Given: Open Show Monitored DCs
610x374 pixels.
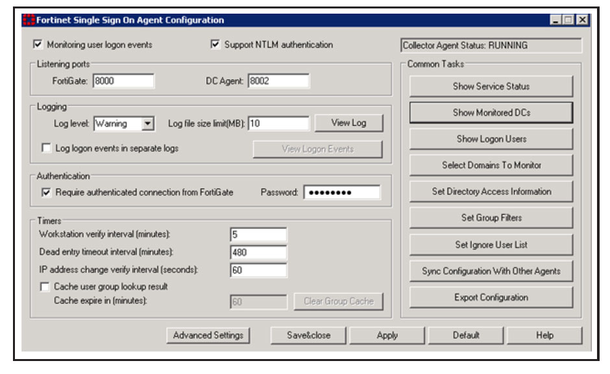Looking at the screenshot, I should click(491, 112).
